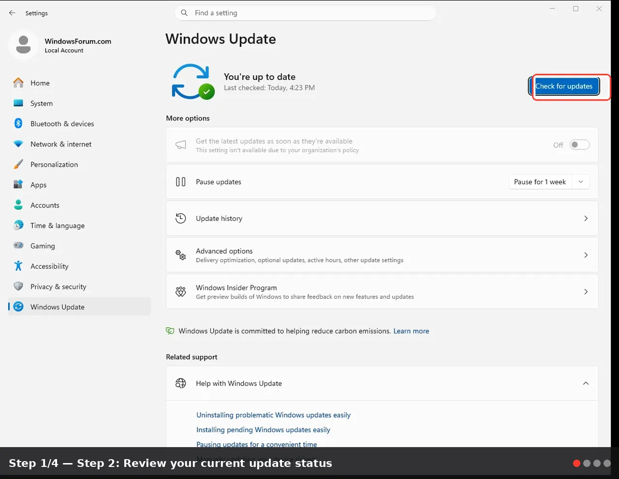619x479 pixels.
Task: Click the user account avatar
Action: [x=23, y=45]
